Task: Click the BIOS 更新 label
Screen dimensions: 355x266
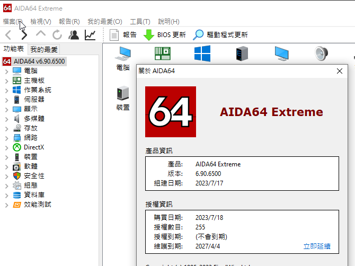Action: pyautogui.click(x=171, y=35)
